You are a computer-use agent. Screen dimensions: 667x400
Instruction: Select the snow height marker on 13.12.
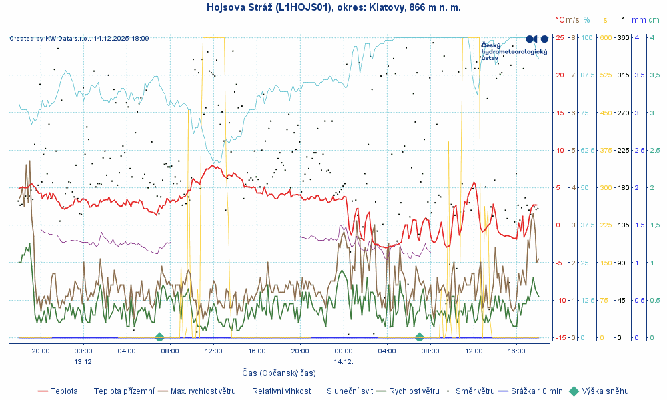click(x=159, y=337)
